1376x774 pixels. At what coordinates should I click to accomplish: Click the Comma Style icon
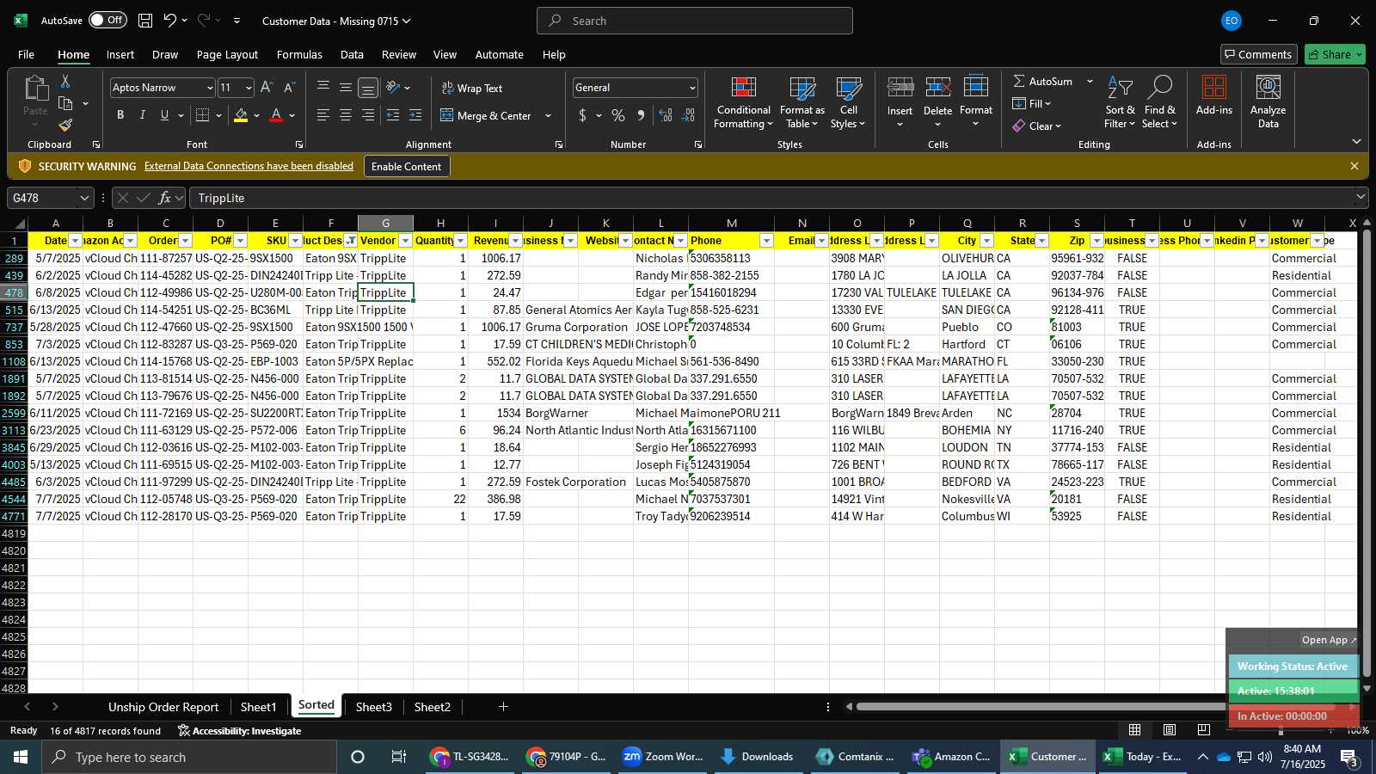(641, 115)
